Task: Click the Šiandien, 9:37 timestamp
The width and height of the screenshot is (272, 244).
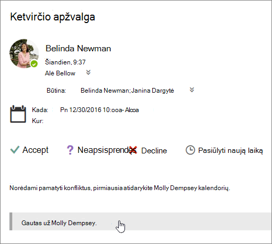Action: (x=65, y=62)
